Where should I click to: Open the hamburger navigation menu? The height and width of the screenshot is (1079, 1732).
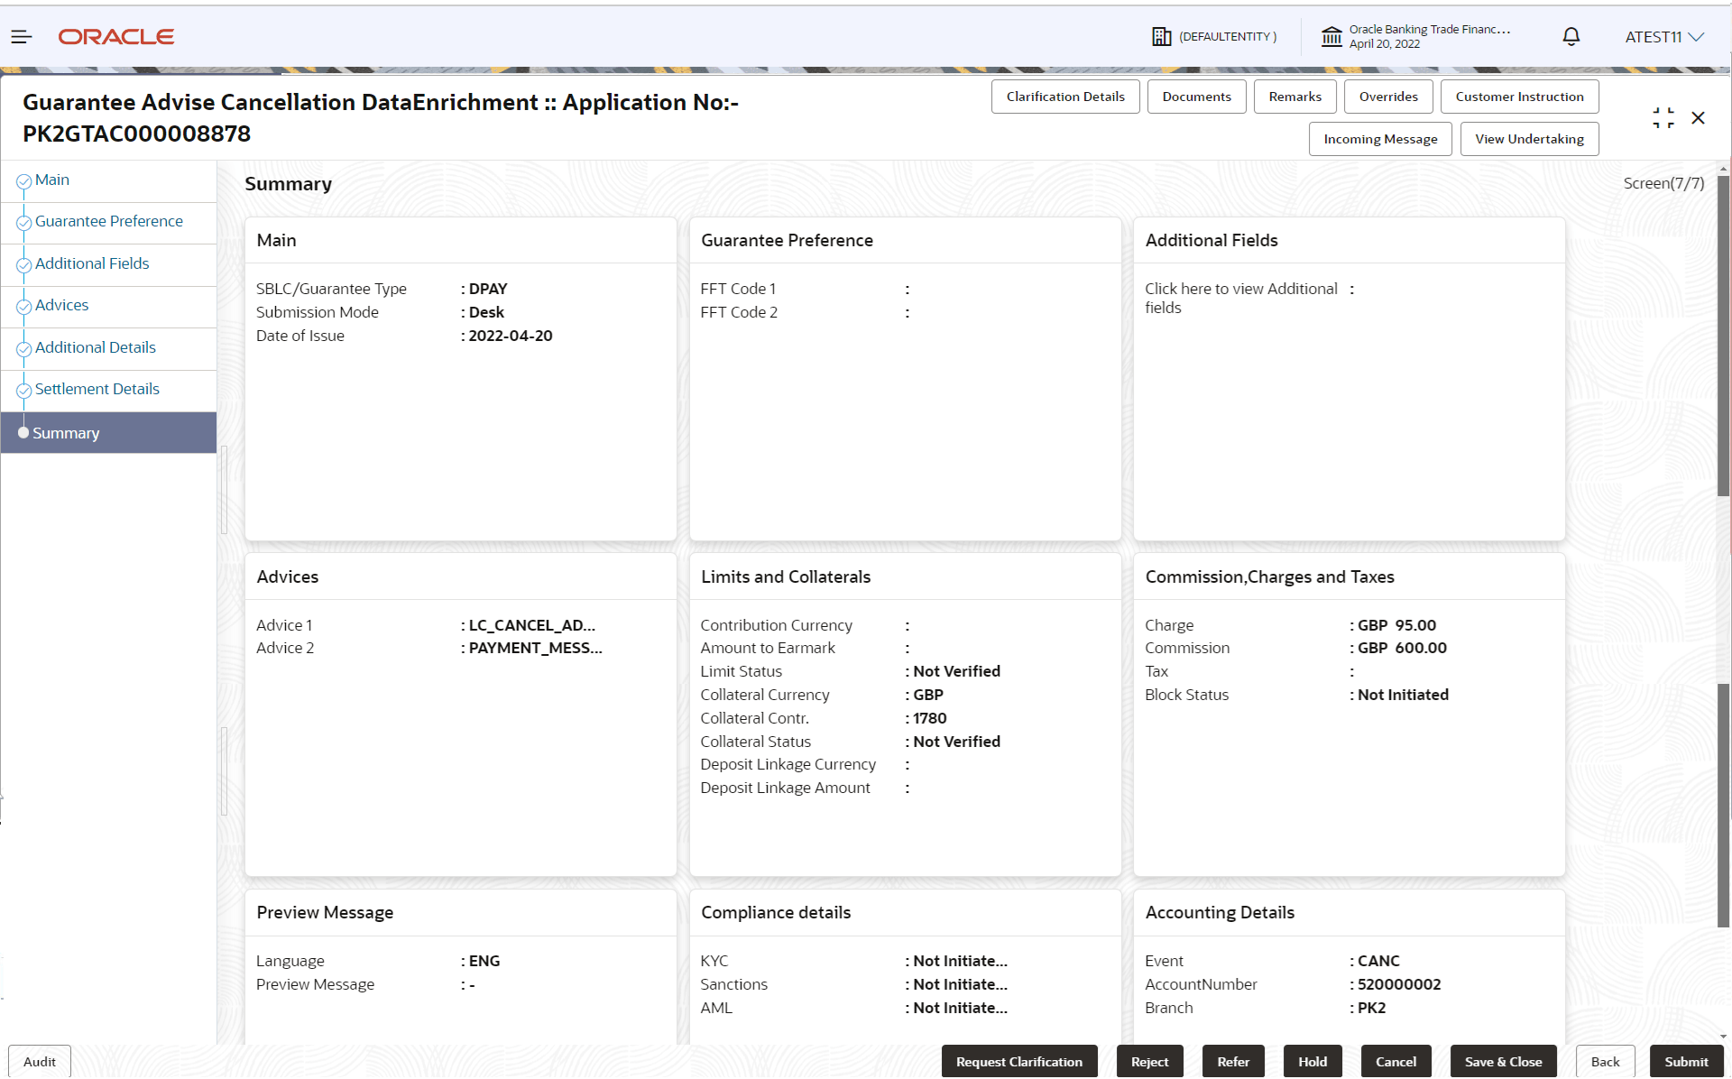click(x=21, y=37)
